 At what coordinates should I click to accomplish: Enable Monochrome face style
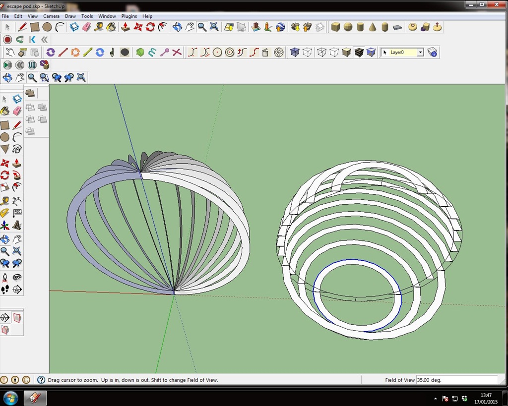tap(371, 52)
